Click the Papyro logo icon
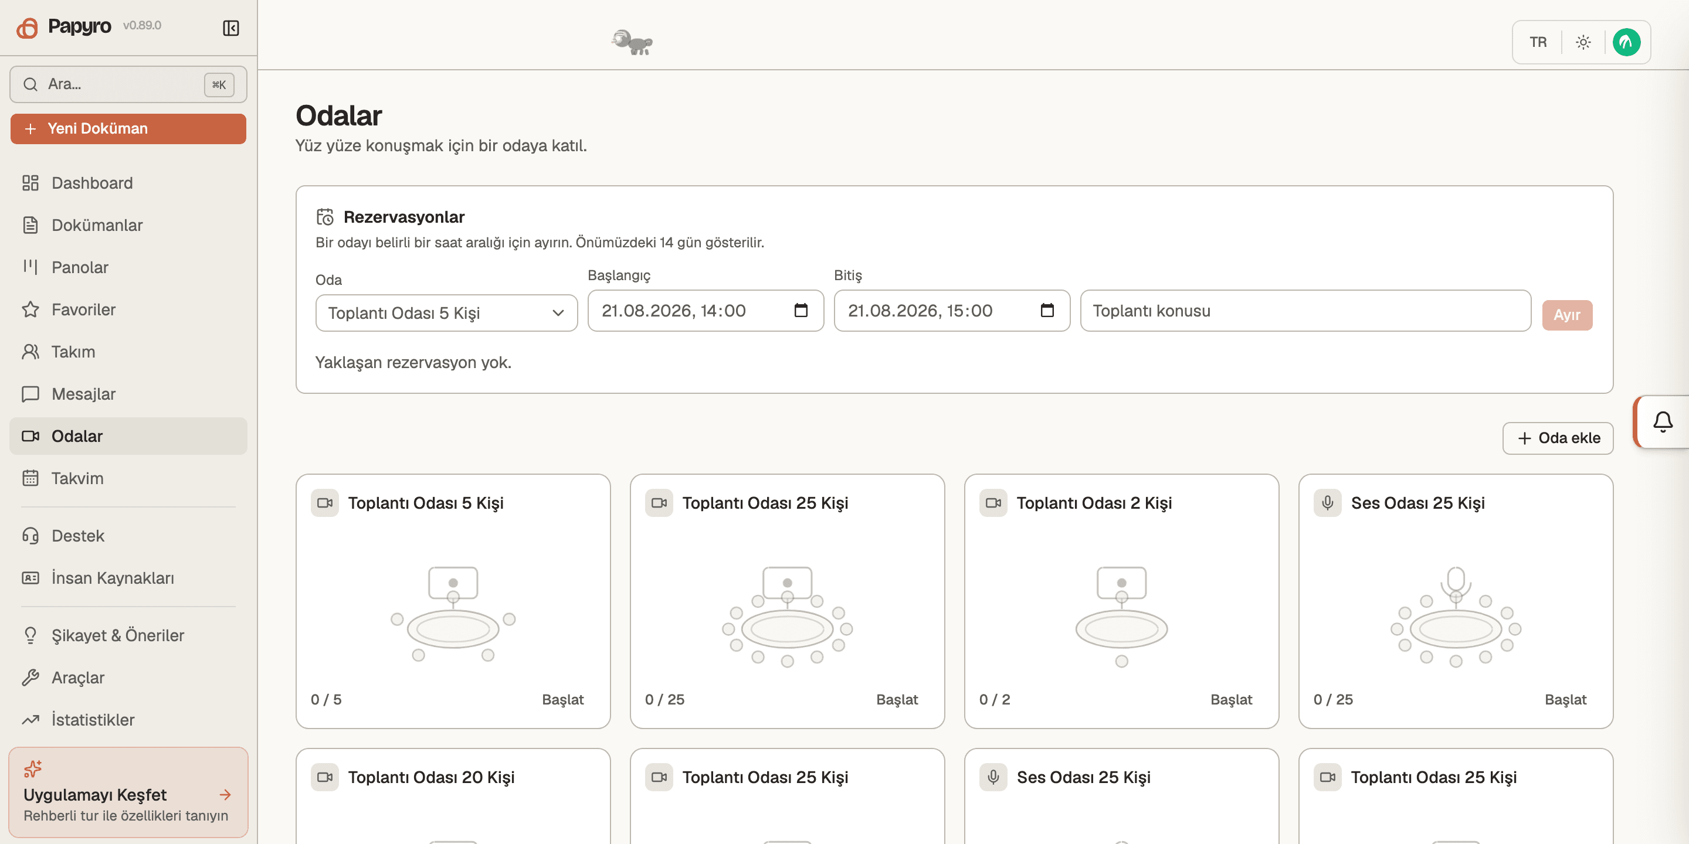 click(27, 28)
